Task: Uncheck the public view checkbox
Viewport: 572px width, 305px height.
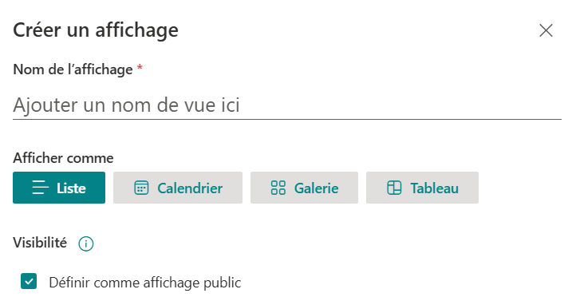Action: (29, 281)
